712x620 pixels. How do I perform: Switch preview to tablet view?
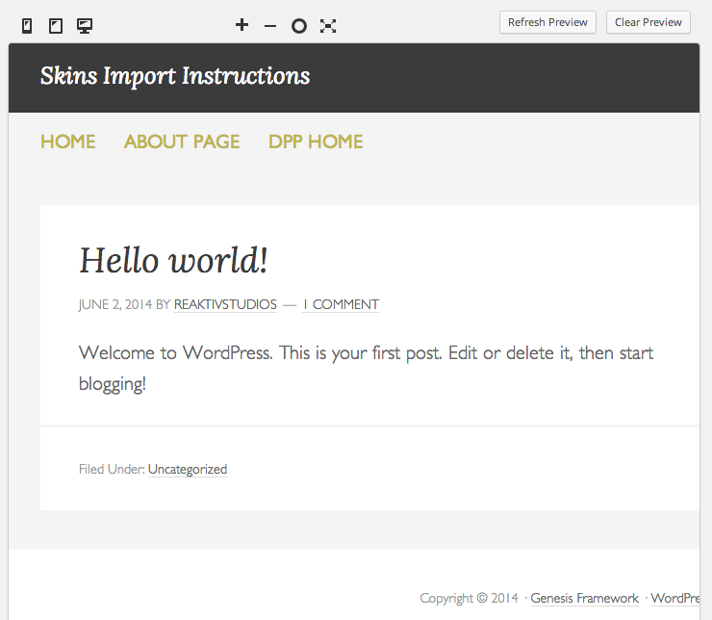[x=56, y=26]
